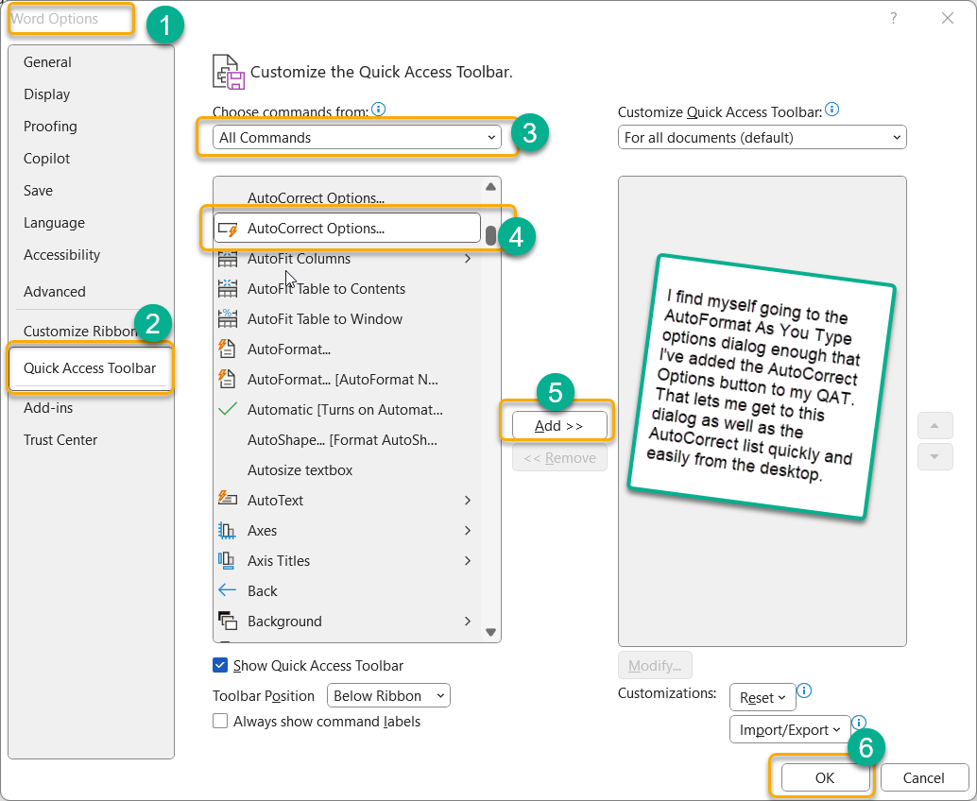This screenshot has width=977, height=801.
Task: Click the Modify... button
Action: (655, 665)
